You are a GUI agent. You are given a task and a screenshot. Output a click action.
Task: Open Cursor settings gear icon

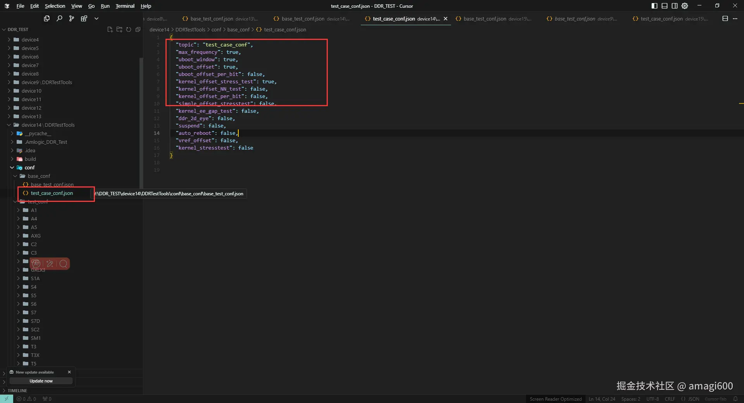pyautogui.click(x=685, y=6)
